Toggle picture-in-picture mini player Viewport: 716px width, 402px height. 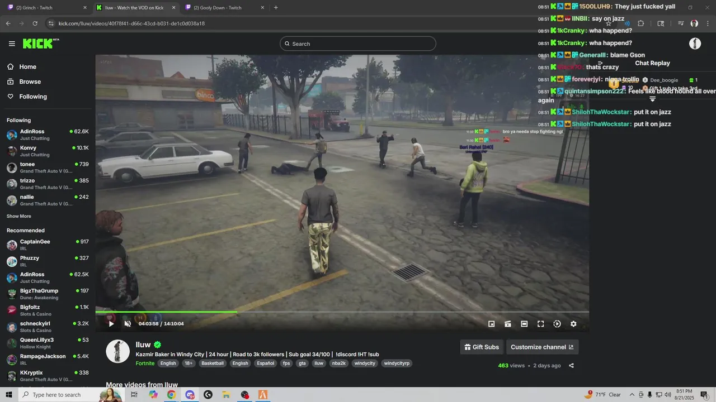point(492,324)
